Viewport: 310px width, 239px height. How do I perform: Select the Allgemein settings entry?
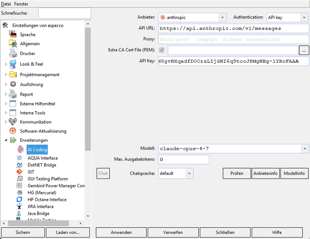click(30, 43)
